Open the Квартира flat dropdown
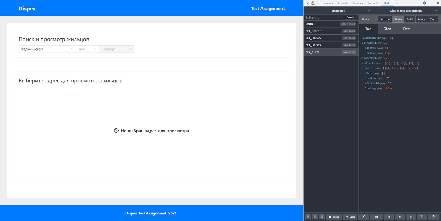 (x=116, y=49)
